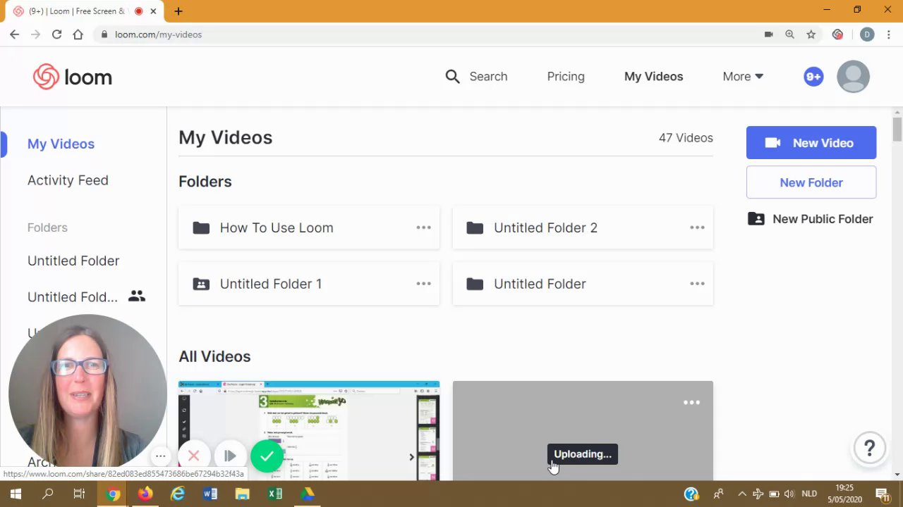Cancel the recording with red X
Viewport: 903px width, 507px height.
(x=194, y=456)
